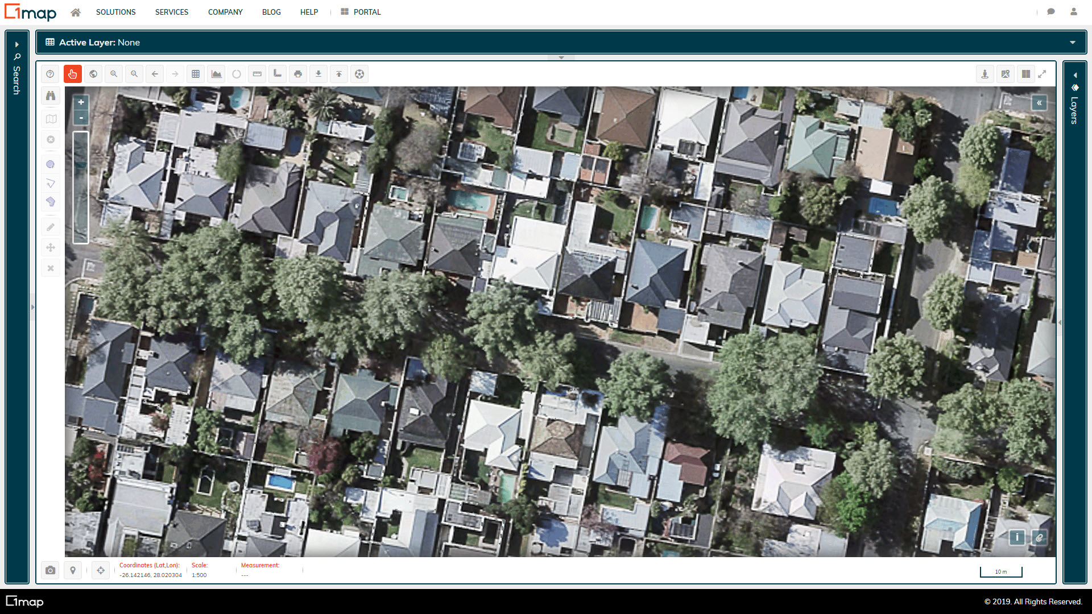The height and width of the screenshot is (614, 1092).
Task: Open the help question-mark tool
Action: 50,74
